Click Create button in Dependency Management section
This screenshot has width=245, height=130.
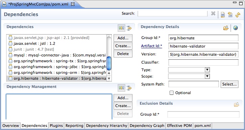(x=123, y=106)
